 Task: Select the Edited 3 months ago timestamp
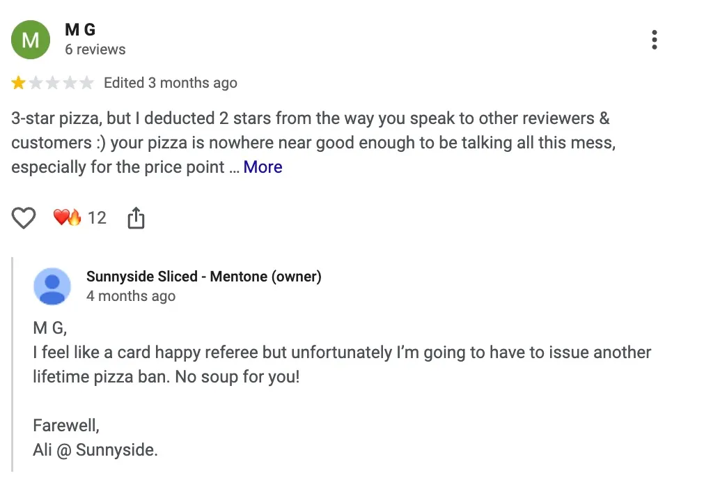(170, 82)
